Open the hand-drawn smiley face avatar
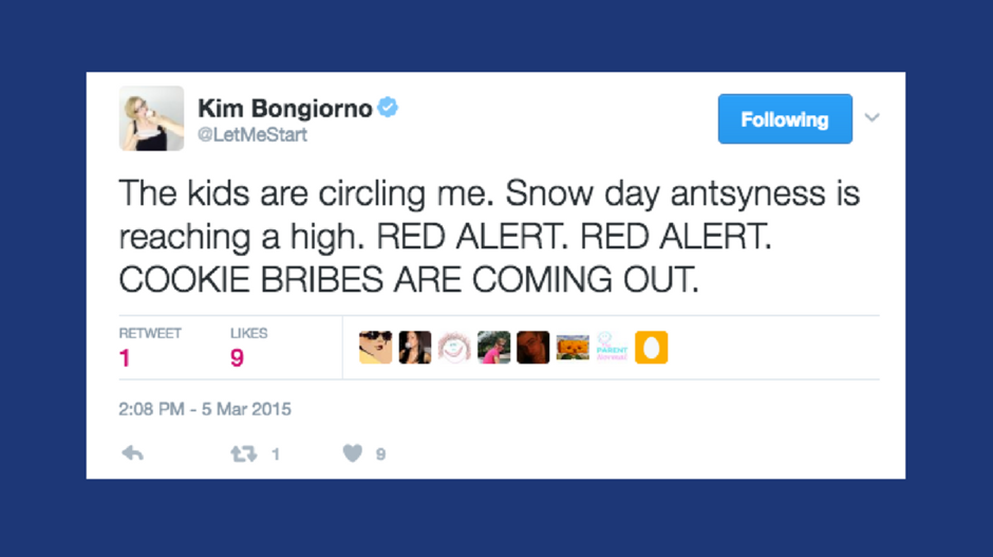The width and height of the screenshot is (993, 557). tap(454, 347)
